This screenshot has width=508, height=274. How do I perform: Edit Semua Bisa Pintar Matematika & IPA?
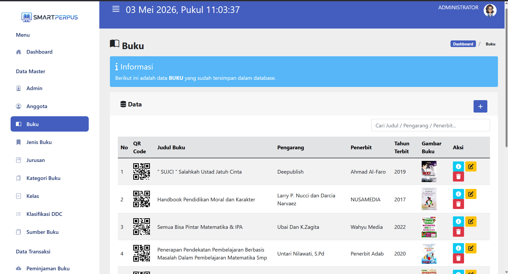click(x=471, y=221)
